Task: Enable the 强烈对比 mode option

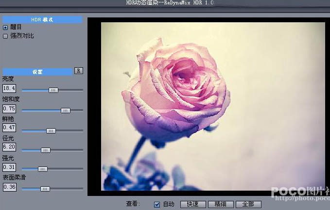Action: click(5, 36)
